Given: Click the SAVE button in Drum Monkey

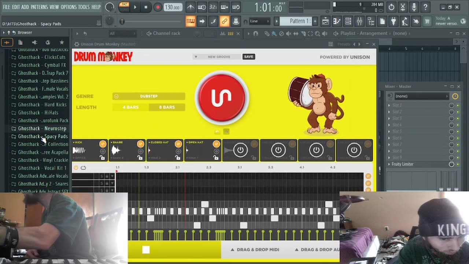Looking at the screenshot, I should tap(248, 57).
